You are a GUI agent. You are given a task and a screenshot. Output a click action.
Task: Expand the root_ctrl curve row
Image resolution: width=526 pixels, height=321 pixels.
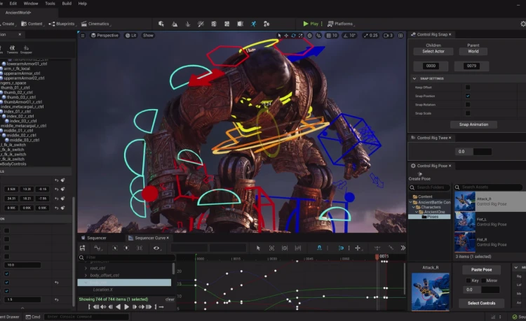click(86, 268)
